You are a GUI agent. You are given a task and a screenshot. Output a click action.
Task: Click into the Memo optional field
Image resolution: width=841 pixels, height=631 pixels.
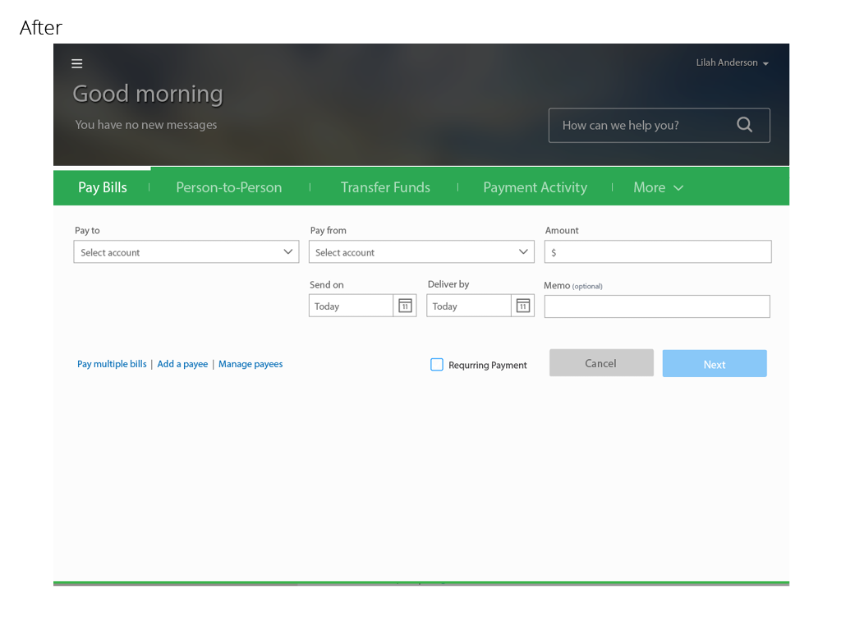click(x=657, y=306)
